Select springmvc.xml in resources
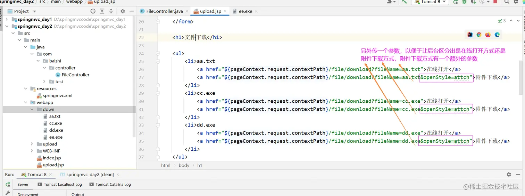This screenshot has height=196, width=525. click(55, 95)
